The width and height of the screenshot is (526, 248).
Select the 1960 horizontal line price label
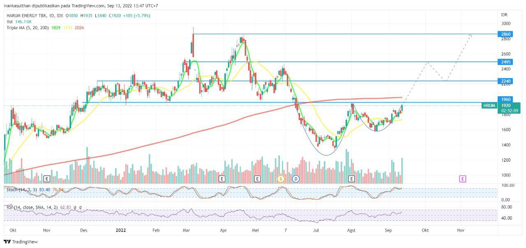505,99
